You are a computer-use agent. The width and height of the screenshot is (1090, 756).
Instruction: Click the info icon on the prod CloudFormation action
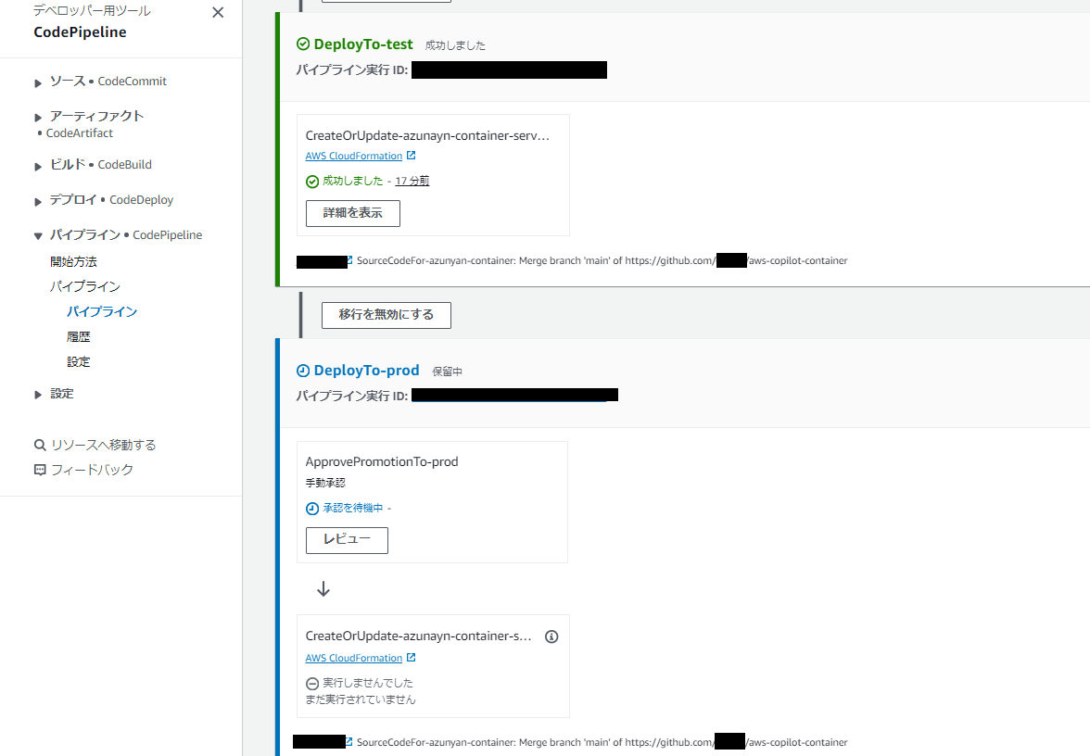tap(551, 636)
